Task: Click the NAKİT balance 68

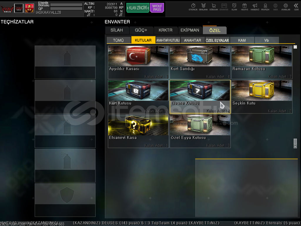Action: pyautogui.click(x=116, y=11)
